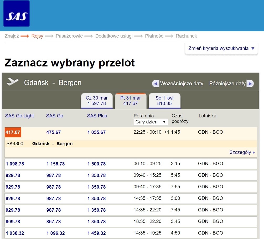
Task: Click the Lotniska column heading
Action: coord(208,116)
